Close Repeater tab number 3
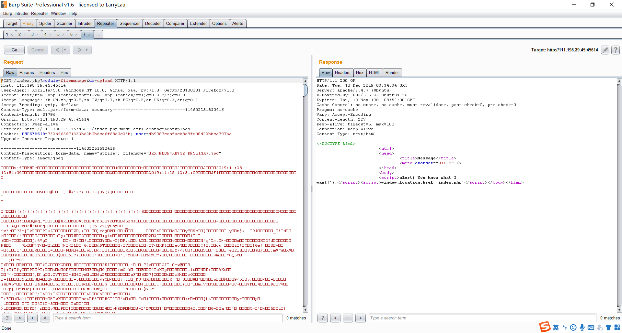The image size is (622, 333). (x=38, y=35)
